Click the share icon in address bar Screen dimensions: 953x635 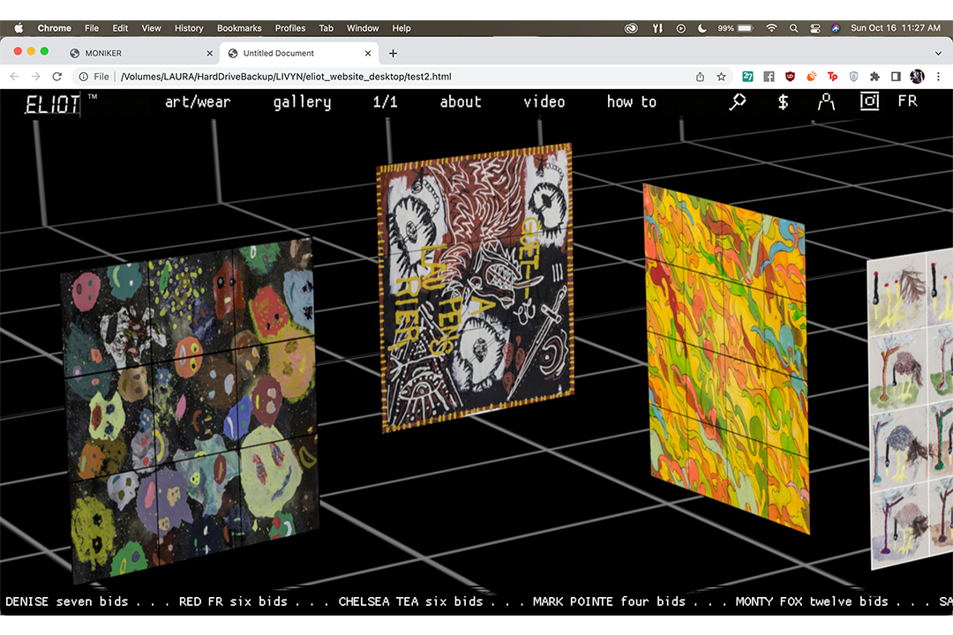coord(700,77)
